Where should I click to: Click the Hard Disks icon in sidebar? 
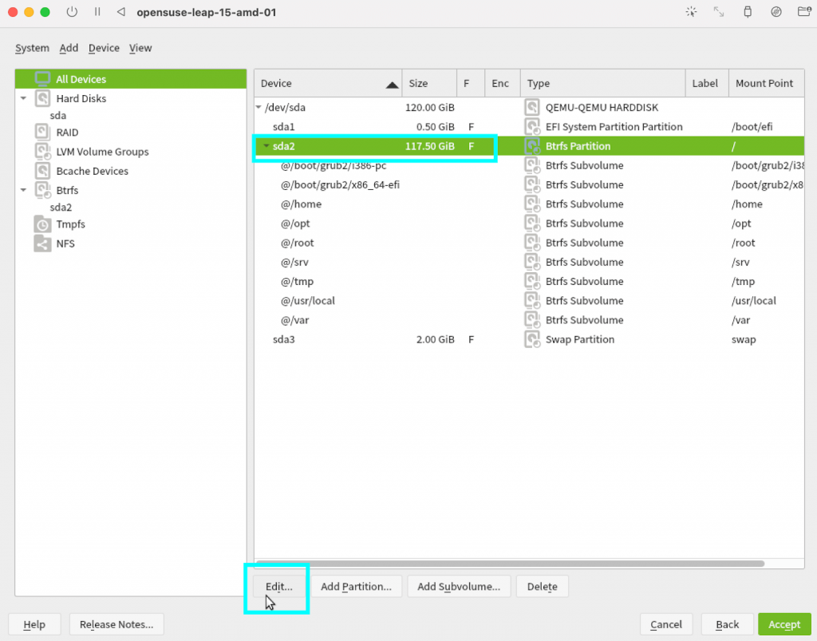(x=42, y=98)
